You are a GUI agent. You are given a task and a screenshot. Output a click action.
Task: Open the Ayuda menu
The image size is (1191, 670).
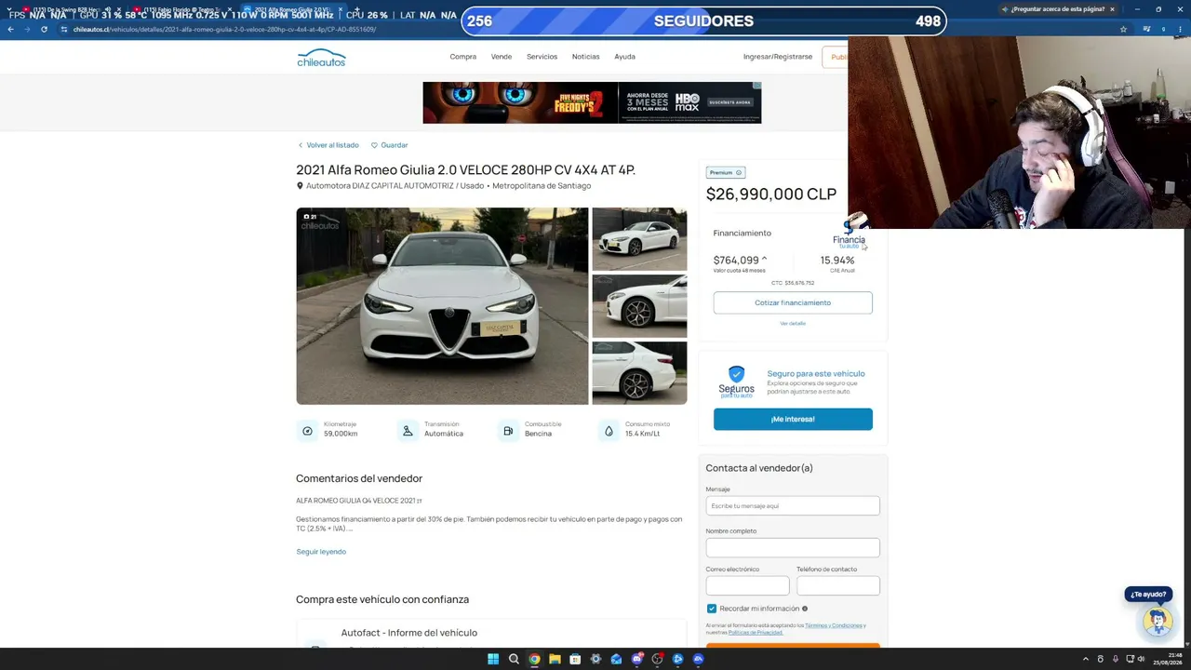[x=624, y=57]
